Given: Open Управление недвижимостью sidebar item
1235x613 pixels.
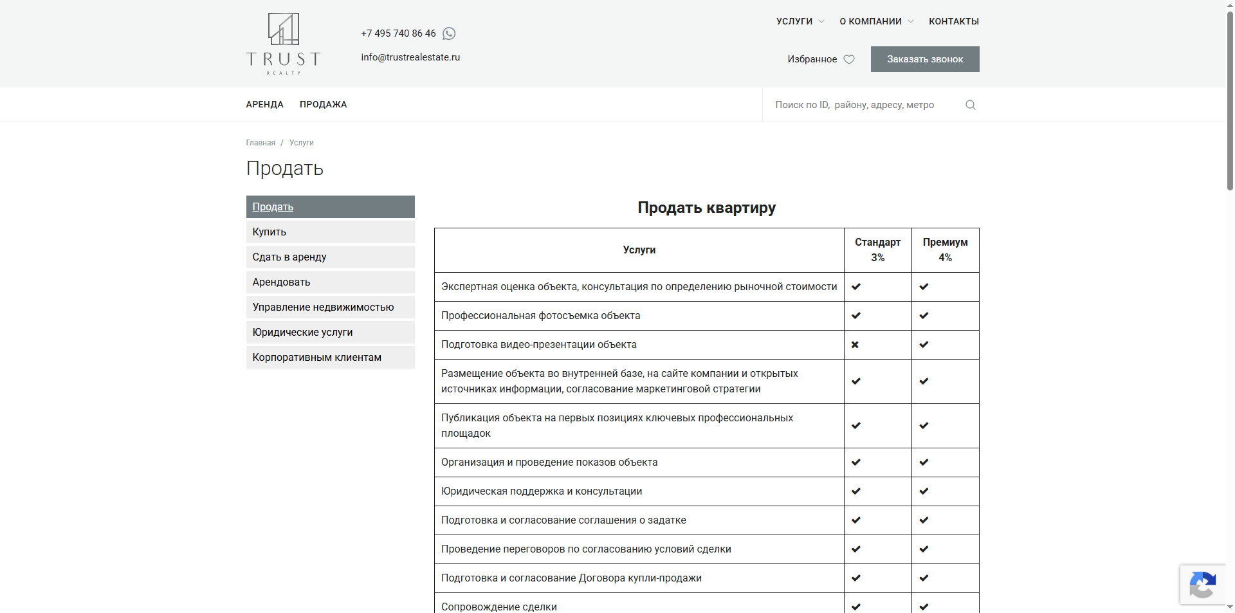Looking at the screenshot, I should (331, 307).
